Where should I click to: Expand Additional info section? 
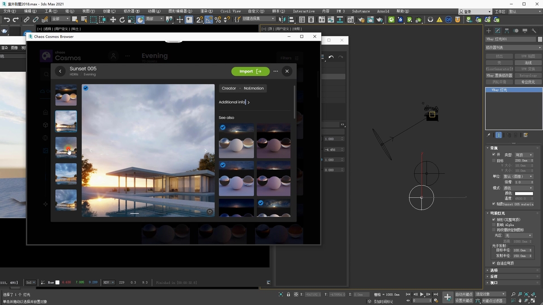[234, 102]
